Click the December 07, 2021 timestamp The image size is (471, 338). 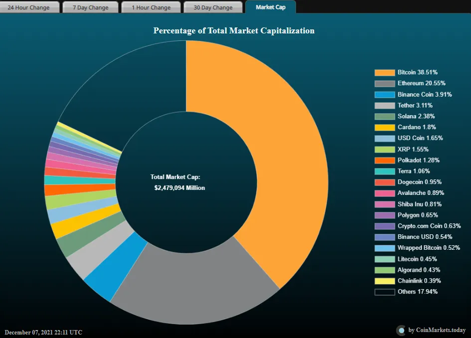43,333
